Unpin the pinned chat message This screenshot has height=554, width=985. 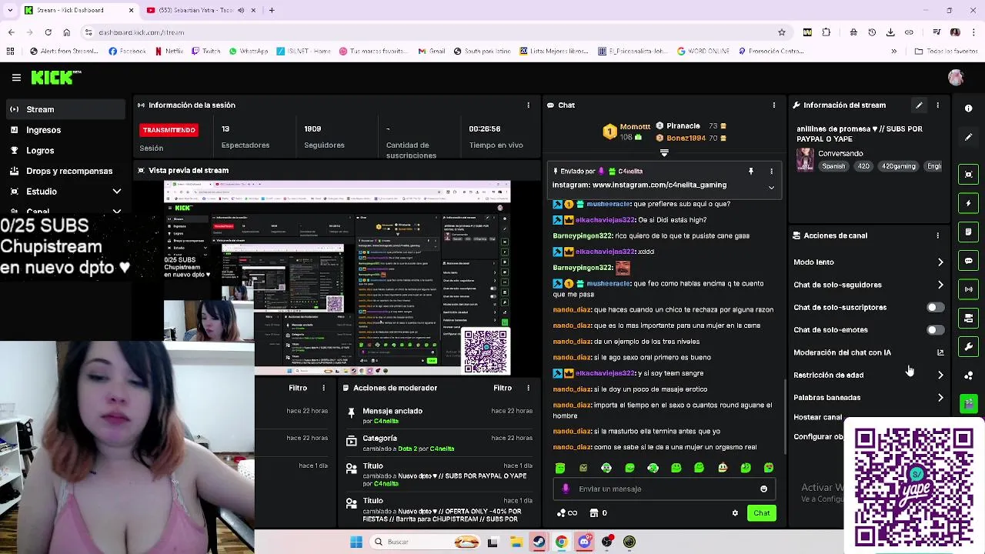(750, 171)
